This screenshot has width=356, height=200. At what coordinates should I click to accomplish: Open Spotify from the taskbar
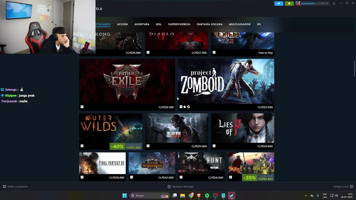[207, 196]
